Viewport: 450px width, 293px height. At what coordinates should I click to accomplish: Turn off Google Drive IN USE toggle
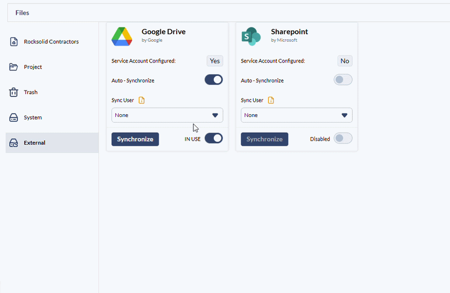click(214, 138)
